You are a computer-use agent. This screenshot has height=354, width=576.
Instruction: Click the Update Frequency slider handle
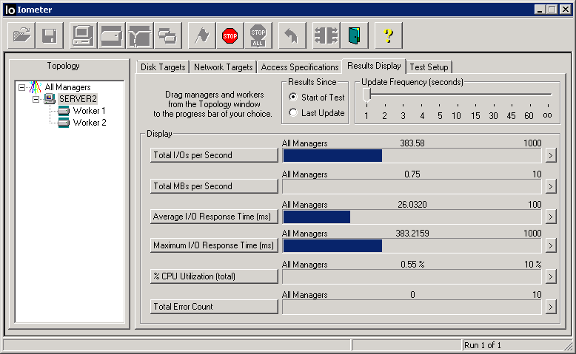(x=366, y=95)
